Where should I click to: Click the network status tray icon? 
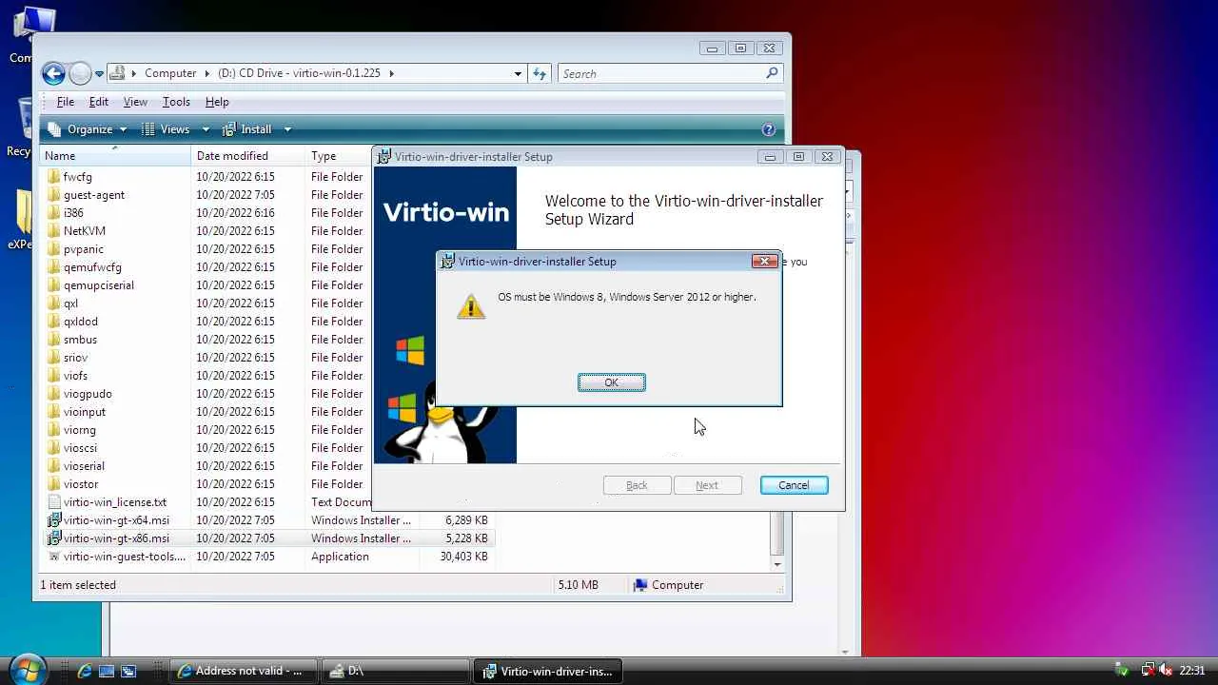tap(1148, 671)
